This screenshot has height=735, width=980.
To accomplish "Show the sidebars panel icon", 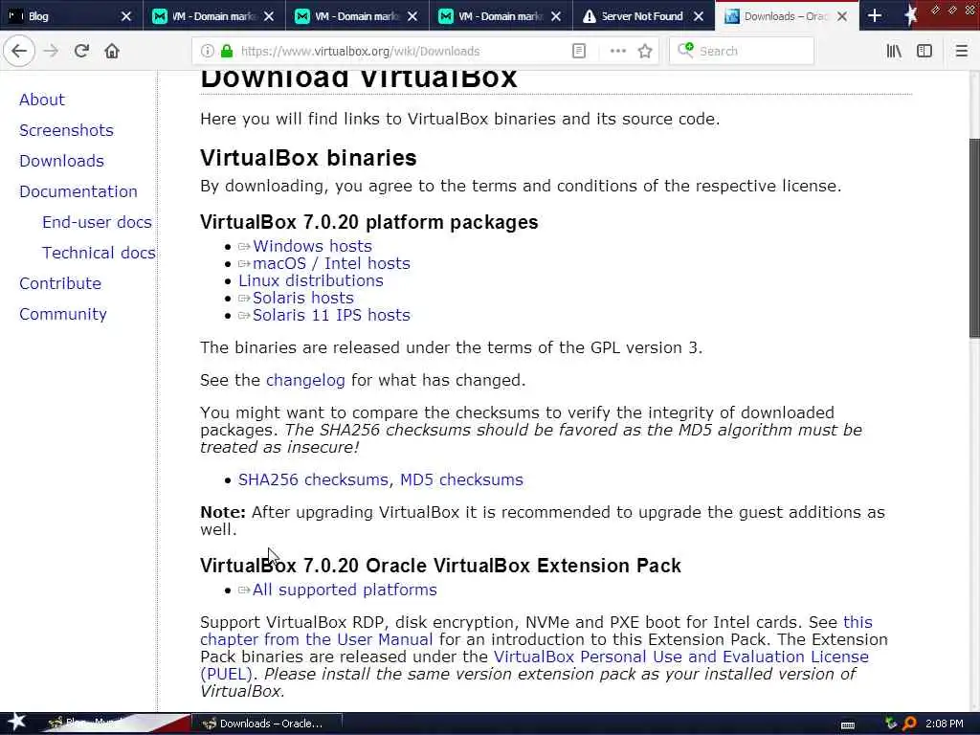I will click(x=924, y=52).
